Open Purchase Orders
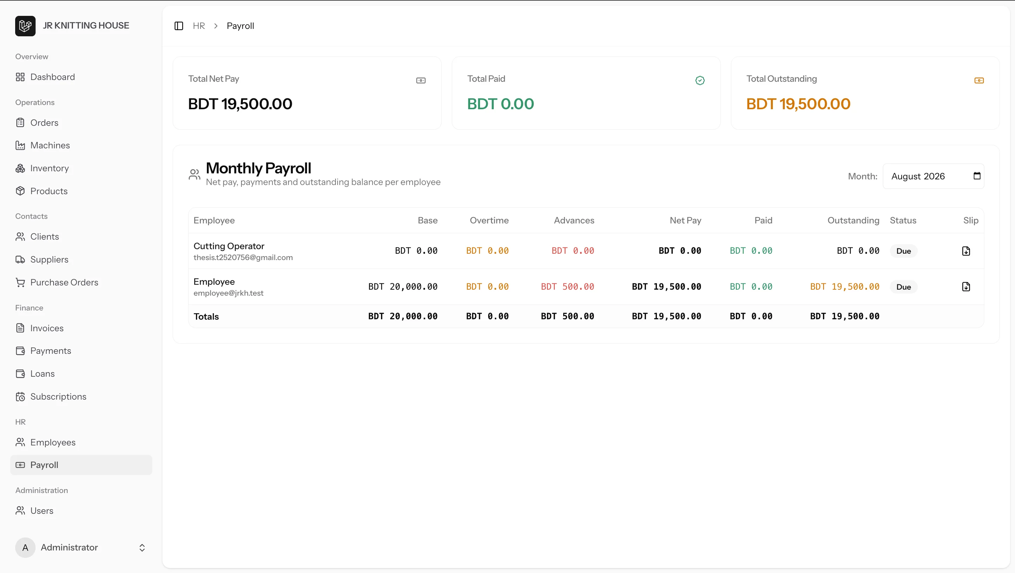The width and height of the screenshot is (1015, 573). point(81,282)
